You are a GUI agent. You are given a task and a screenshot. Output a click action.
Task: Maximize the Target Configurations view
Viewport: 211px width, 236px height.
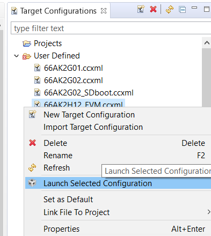click(207, 9)
